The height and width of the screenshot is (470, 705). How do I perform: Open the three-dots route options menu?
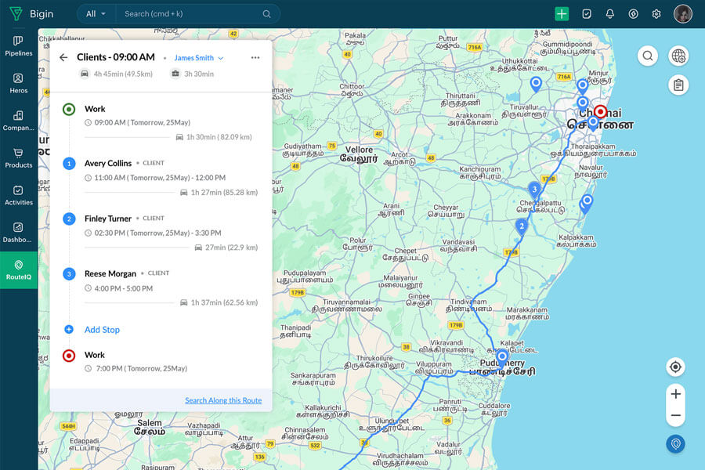tap(255, 57)
